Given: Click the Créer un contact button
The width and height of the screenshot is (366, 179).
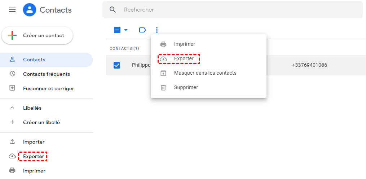Looking at the screenshot, I should pyautogui.click(x=38, y=35).
